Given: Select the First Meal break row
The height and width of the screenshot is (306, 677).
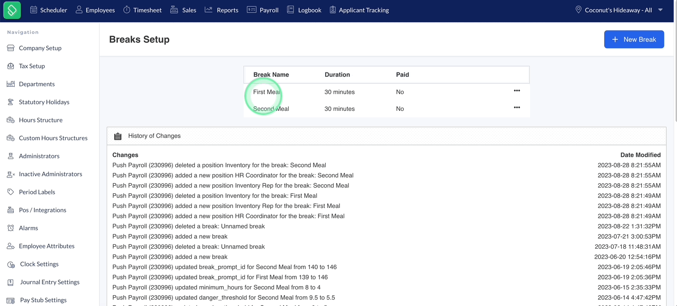Looking at the screenshot, I should (x=386, y=92).
